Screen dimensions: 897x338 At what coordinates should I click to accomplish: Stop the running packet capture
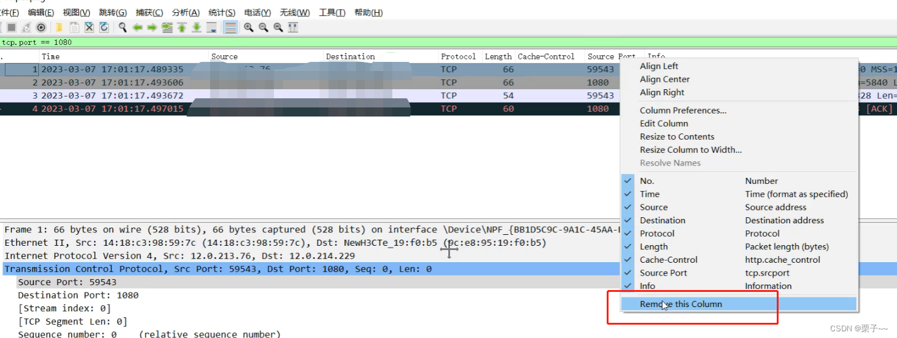(x=12, y=27)
